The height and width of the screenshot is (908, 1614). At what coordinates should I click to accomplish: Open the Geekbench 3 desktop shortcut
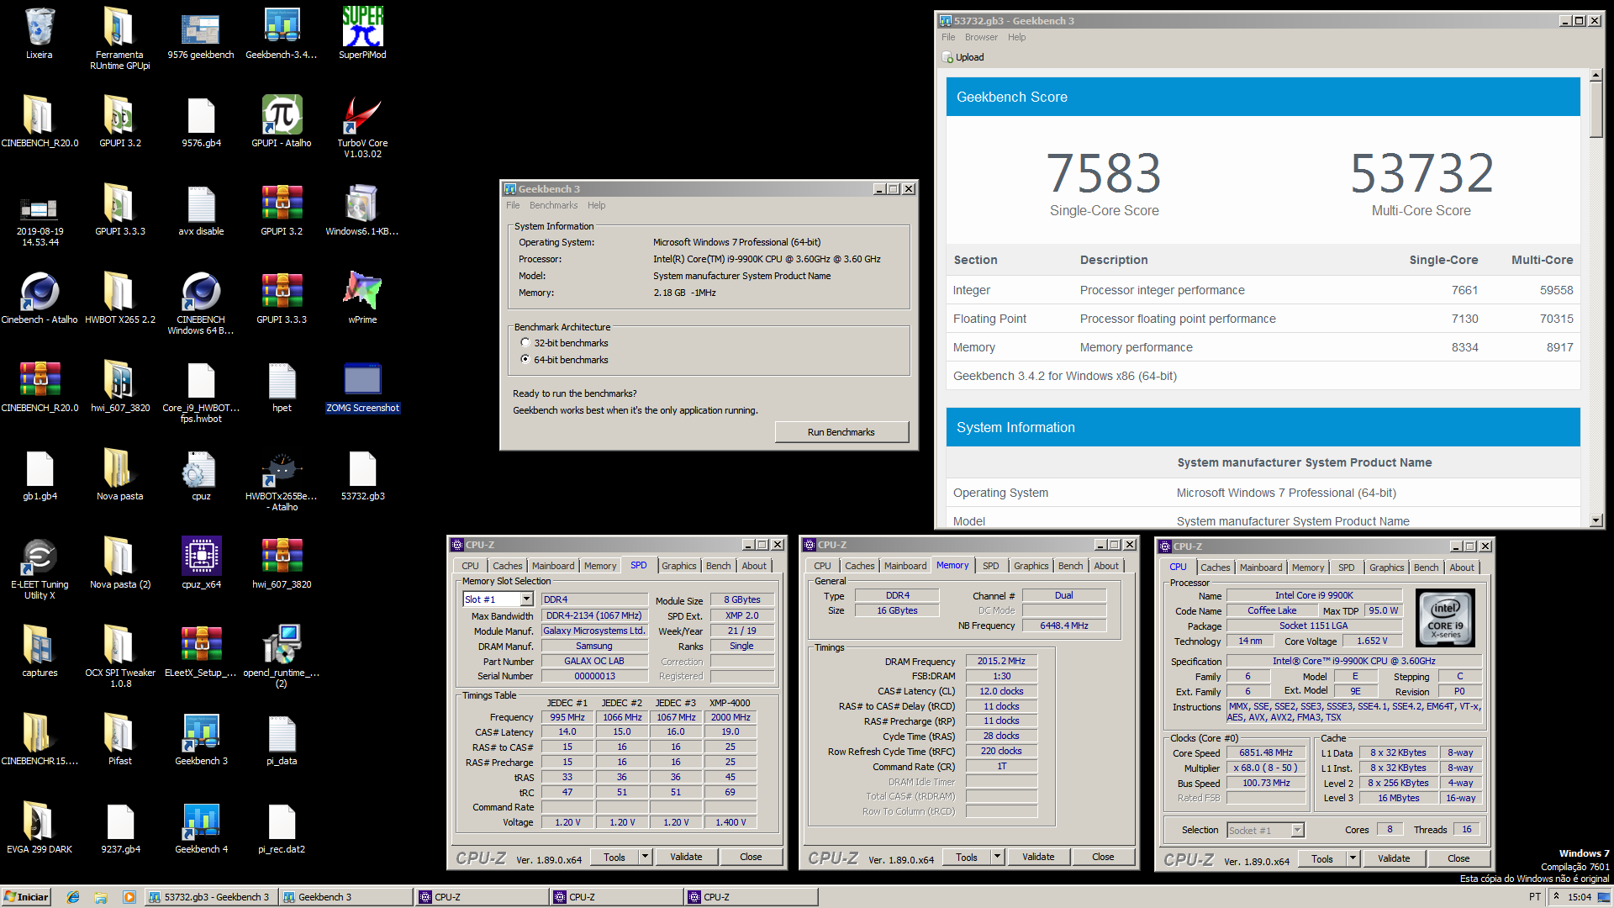[x=201, y=740]
